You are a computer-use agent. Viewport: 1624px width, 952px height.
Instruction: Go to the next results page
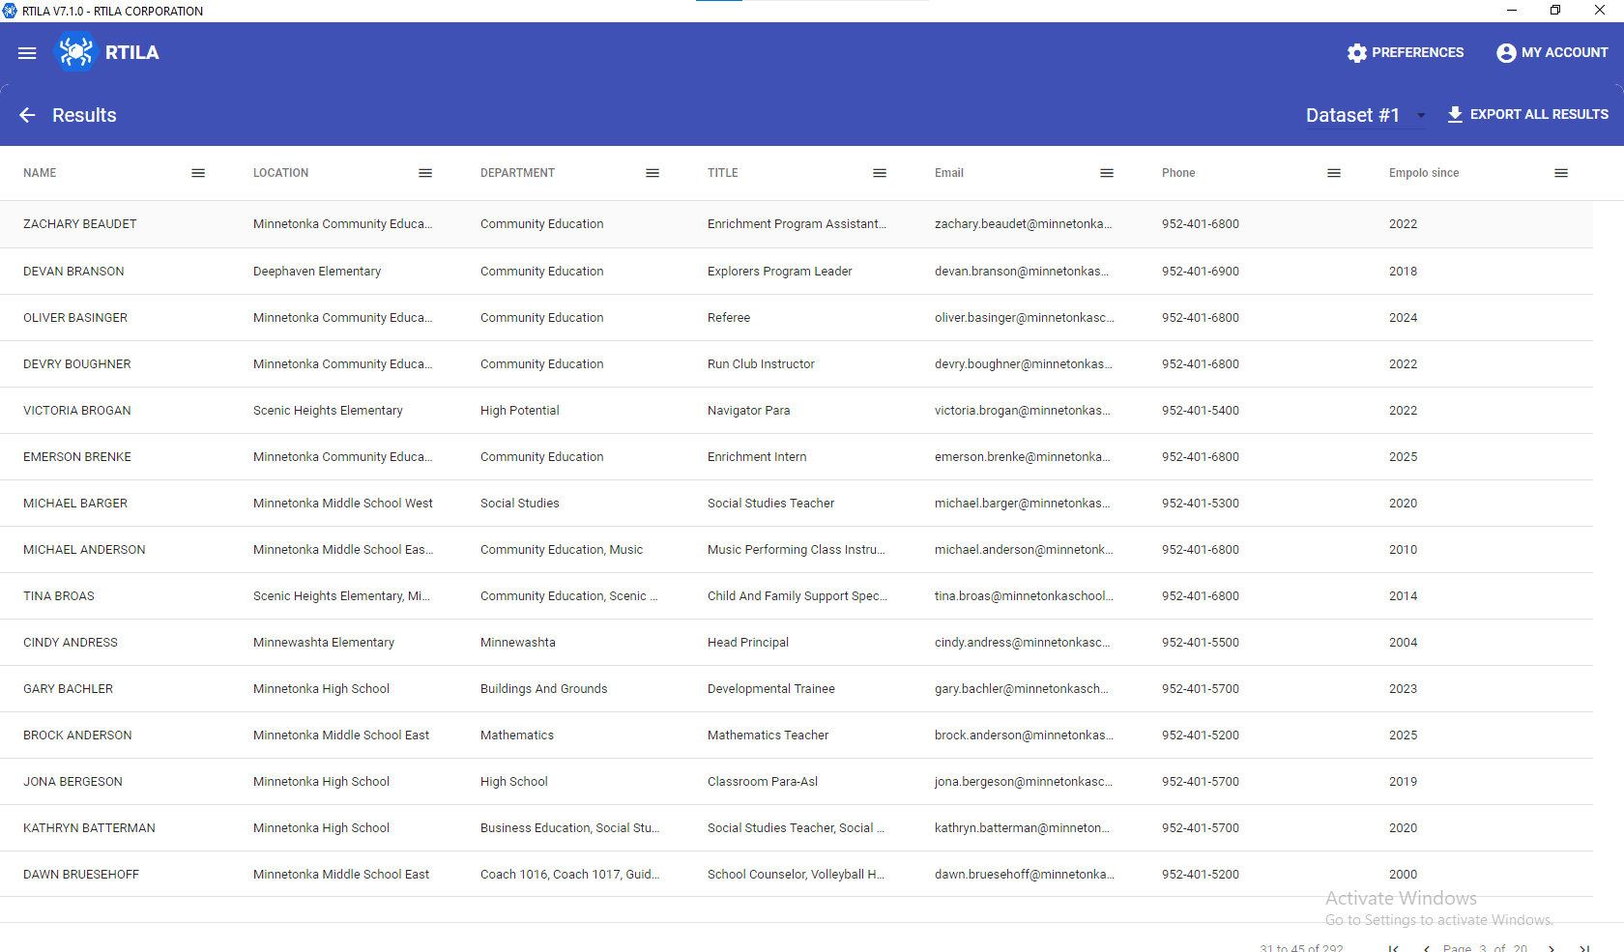1551,948
